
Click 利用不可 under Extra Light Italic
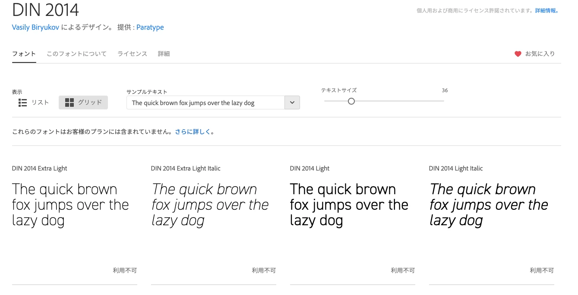[x=264, y=270]
